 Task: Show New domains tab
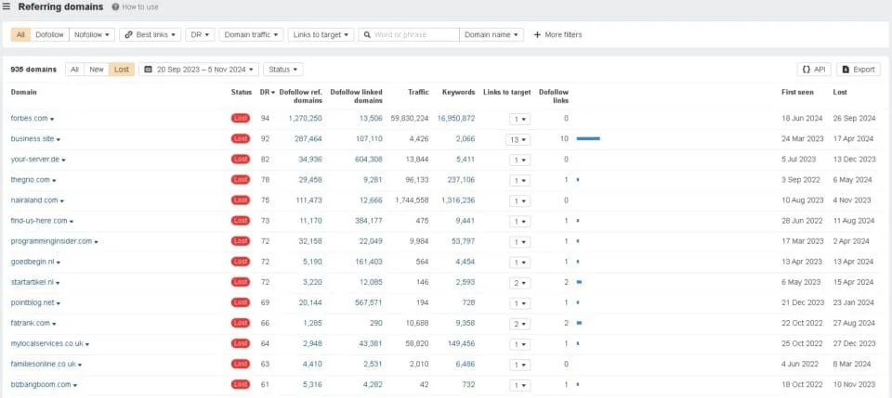tap(97, 70)
